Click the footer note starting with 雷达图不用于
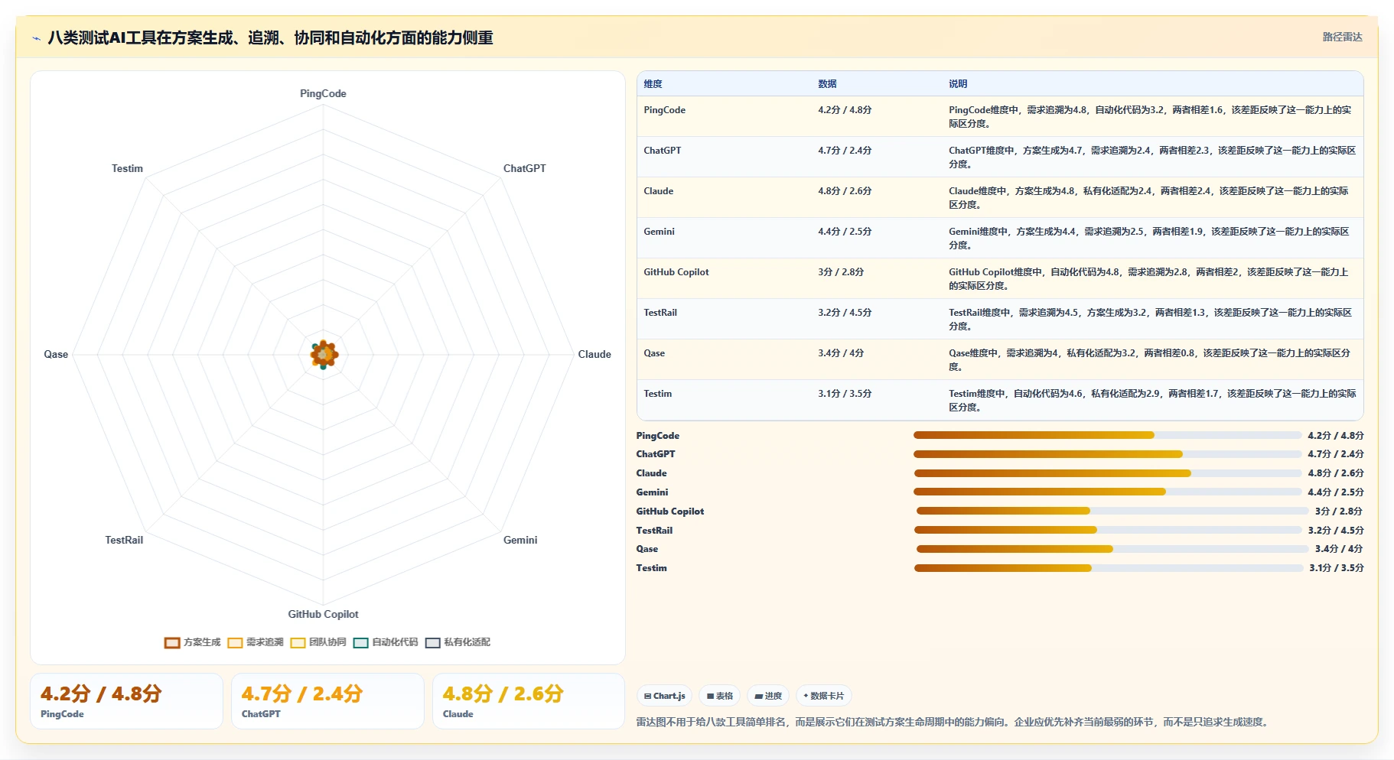The height and width of the screenshot is (760, 1394). point(952,722)
